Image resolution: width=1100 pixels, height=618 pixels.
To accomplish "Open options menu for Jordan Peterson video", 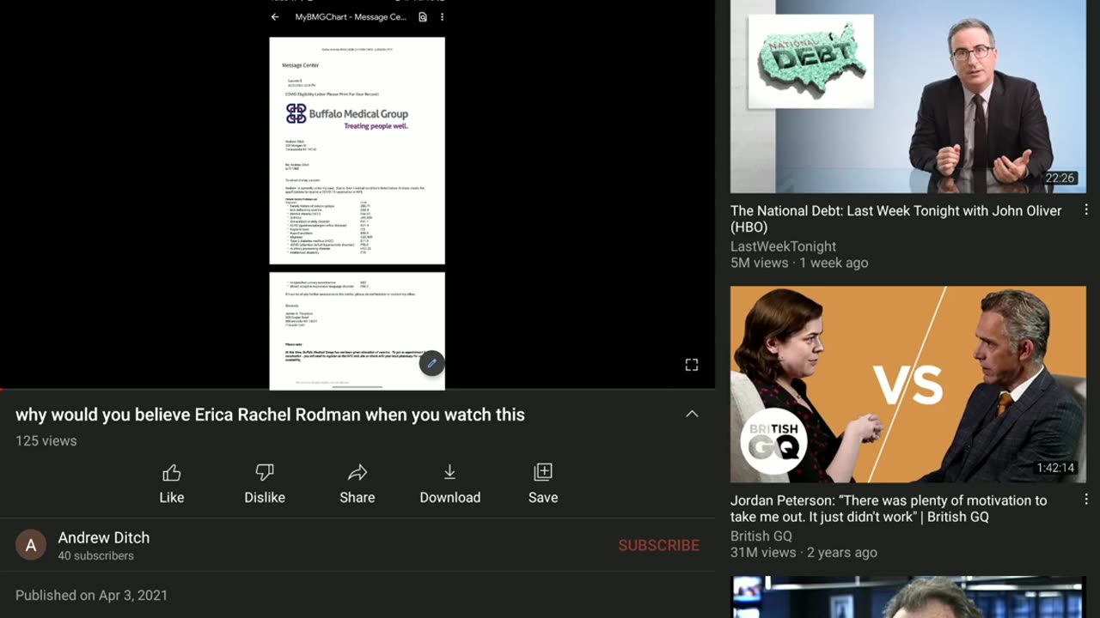I will (1086, 500).
